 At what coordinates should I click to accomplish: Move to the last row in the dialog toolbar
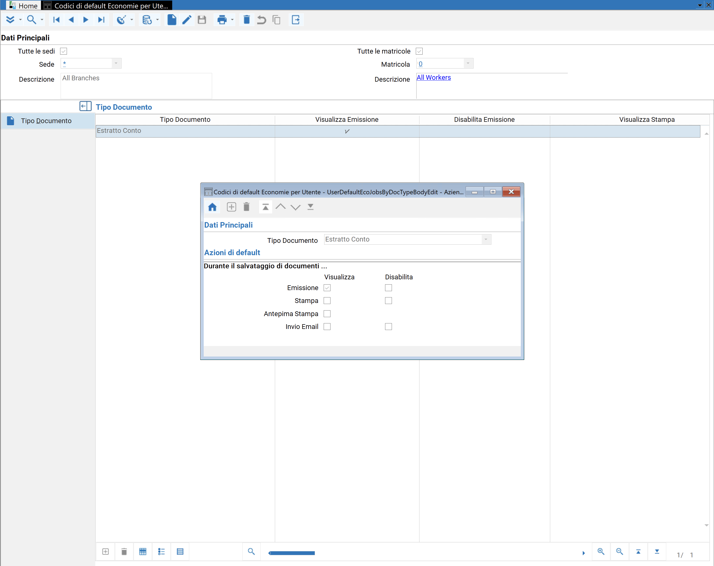pos(310,207)
